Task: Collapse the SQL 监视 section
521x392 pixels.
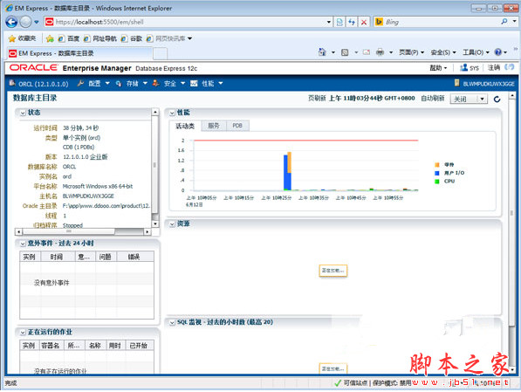Action: pyautogui.click(x=172, y=322)
